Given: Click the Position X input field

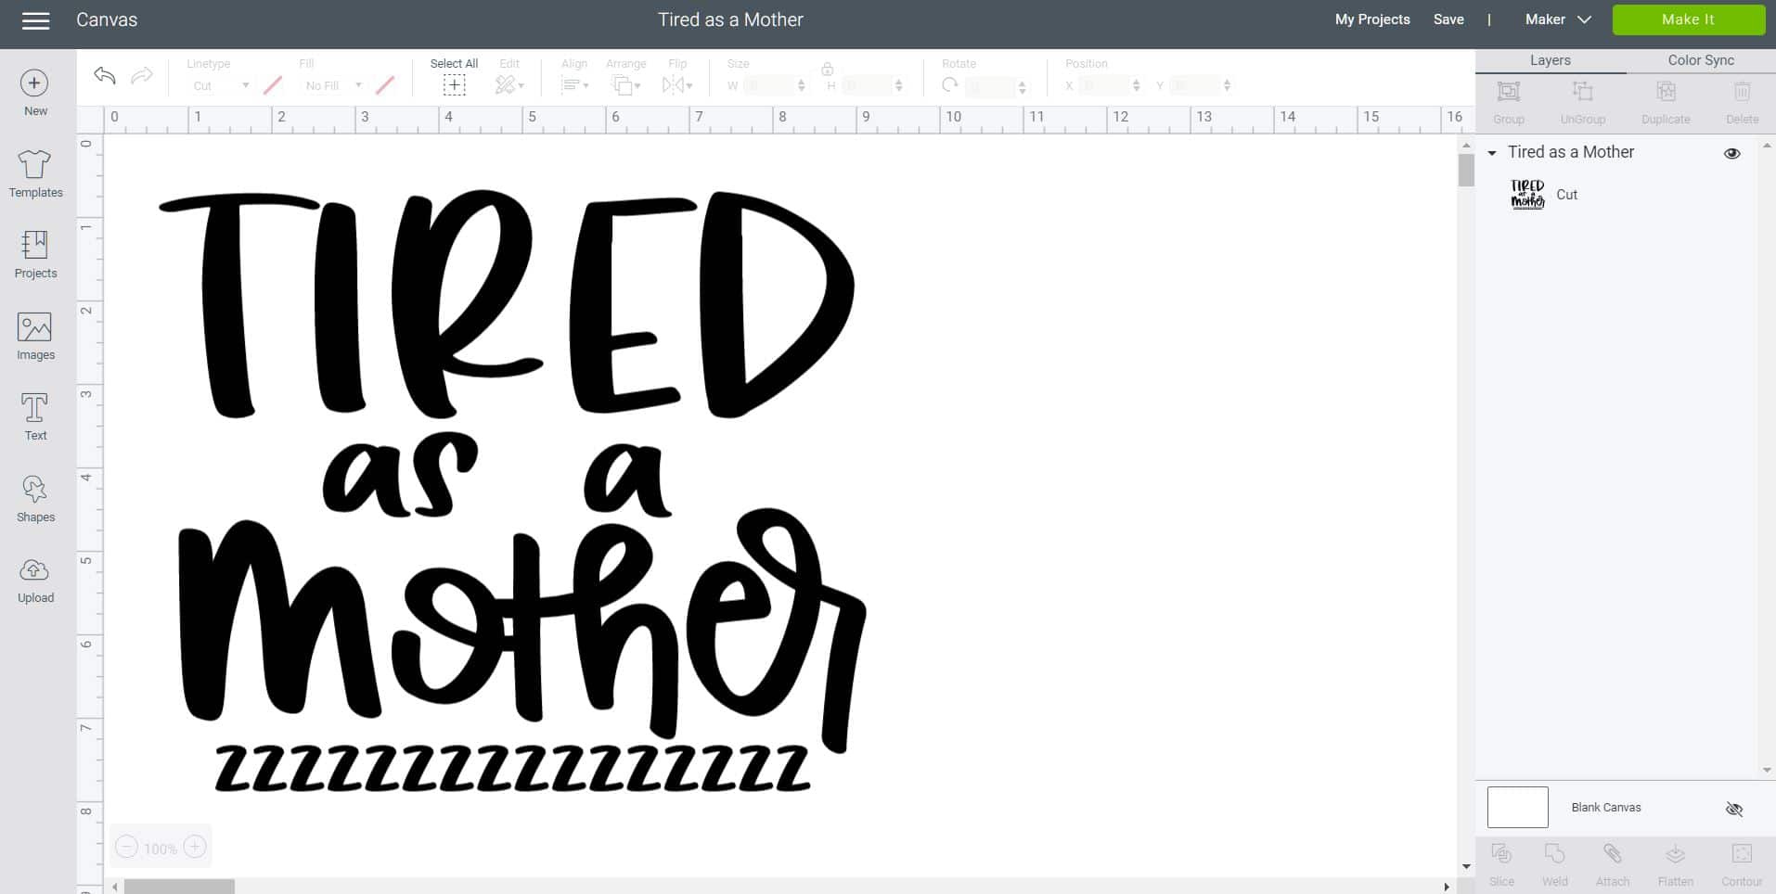Looking at the screenshot, I should point(1103,85).
